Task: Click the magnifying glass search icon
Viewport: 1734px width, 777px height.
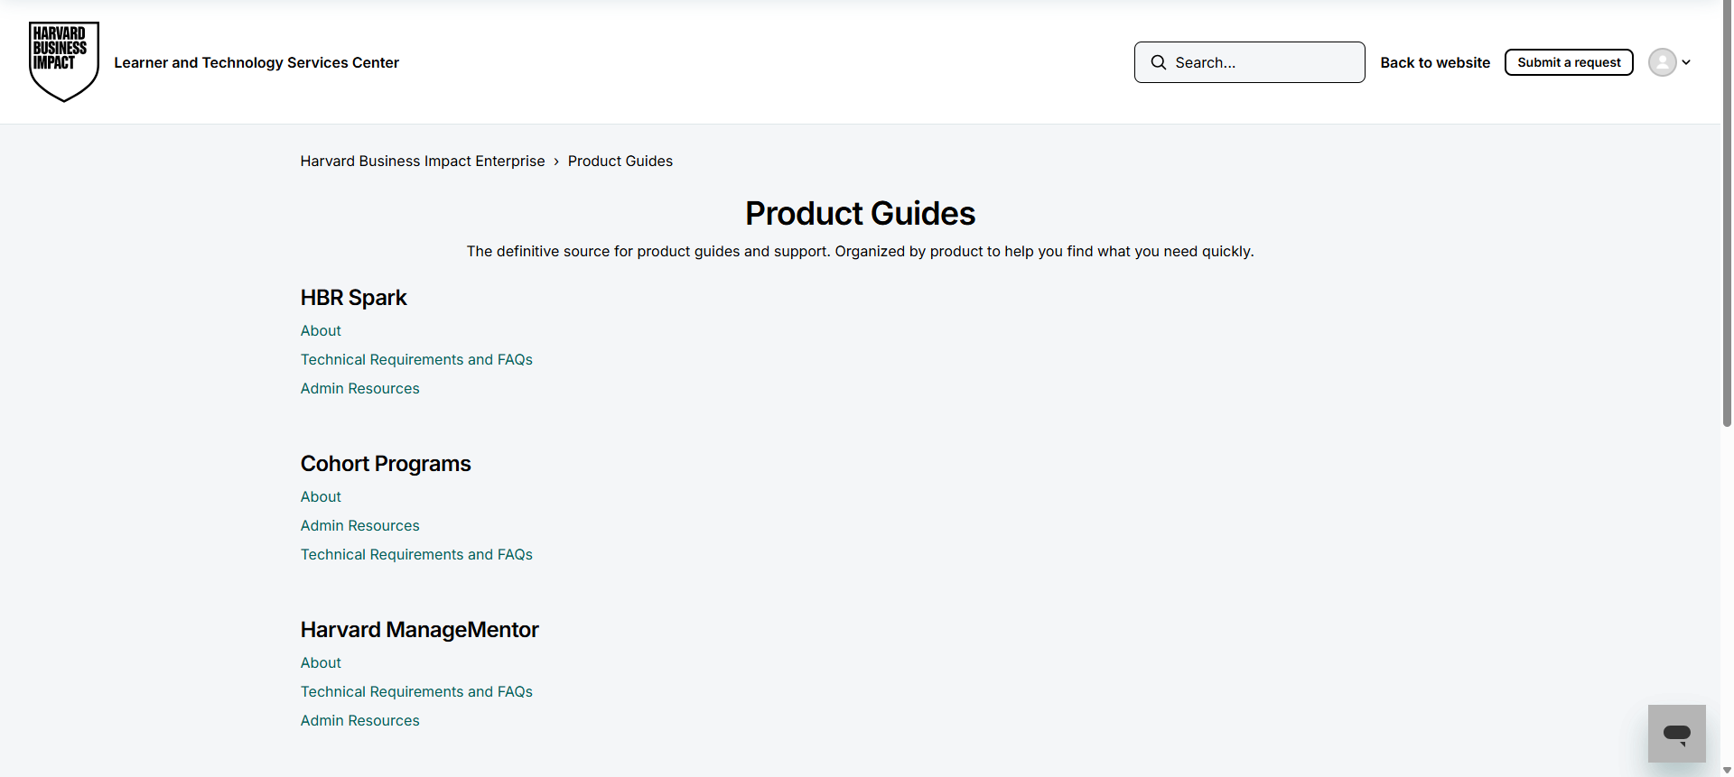Action: tap(1158, 62)
